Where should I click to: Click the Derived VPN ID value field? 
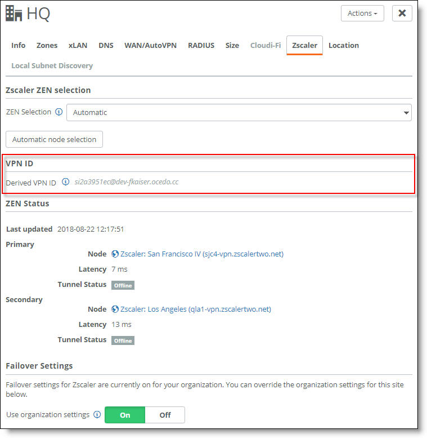[126, 182]
